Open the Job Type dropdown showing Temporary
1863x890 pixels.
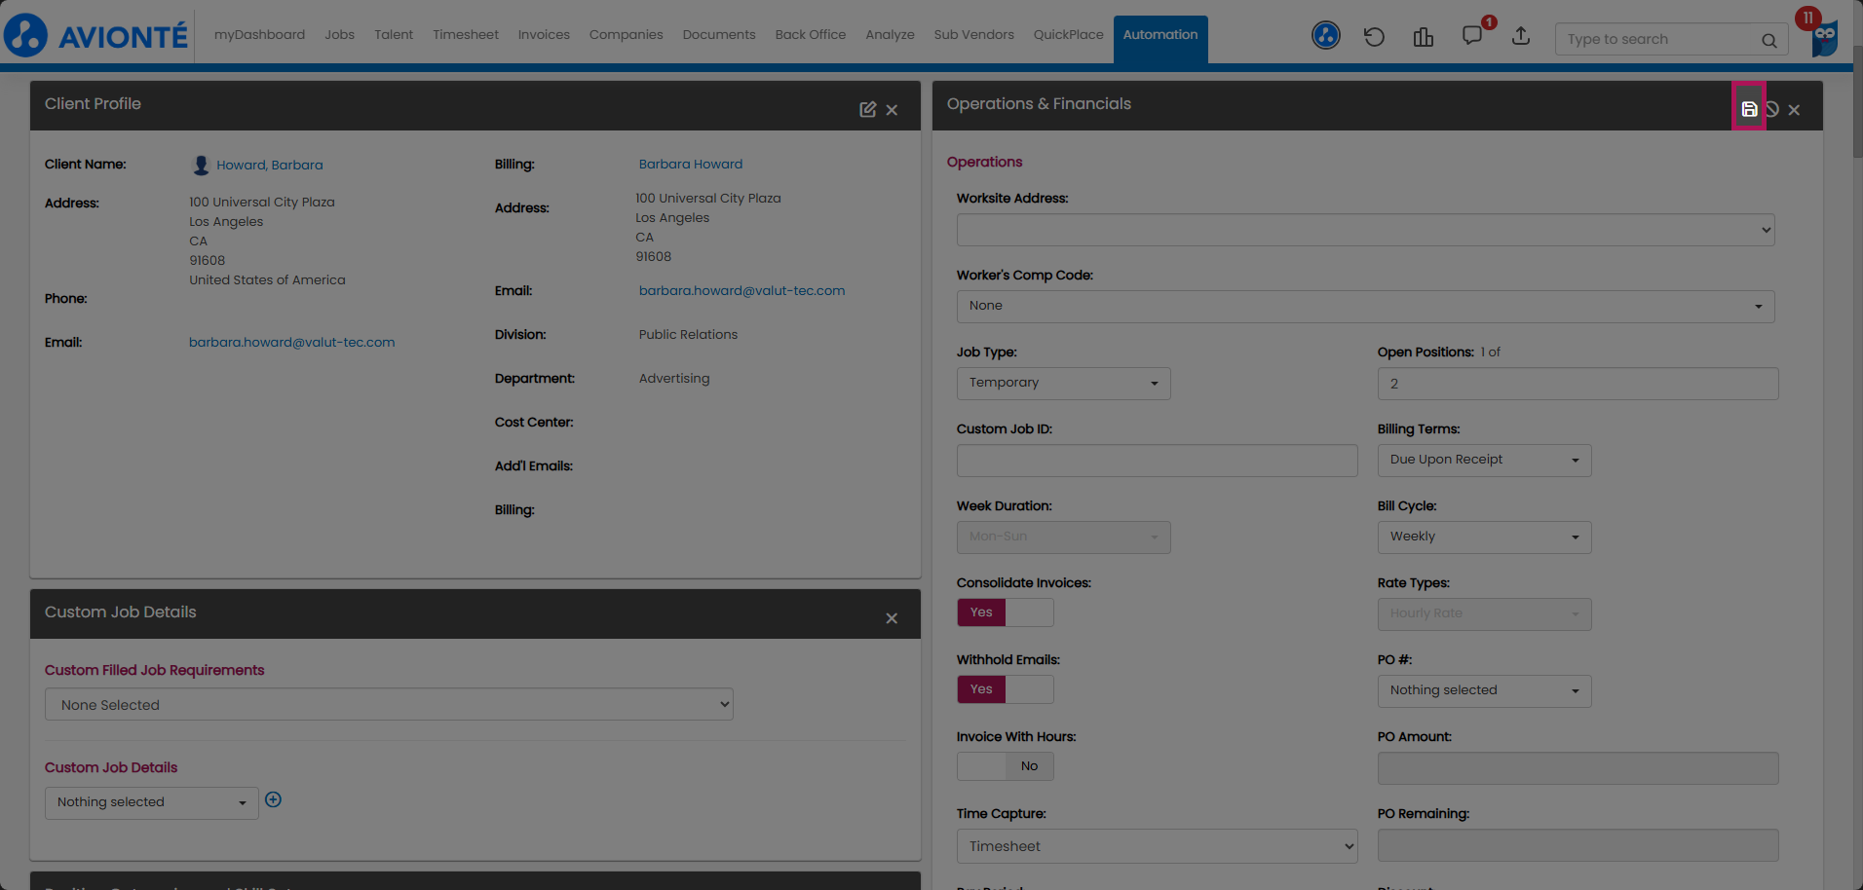coord(1063,384)
